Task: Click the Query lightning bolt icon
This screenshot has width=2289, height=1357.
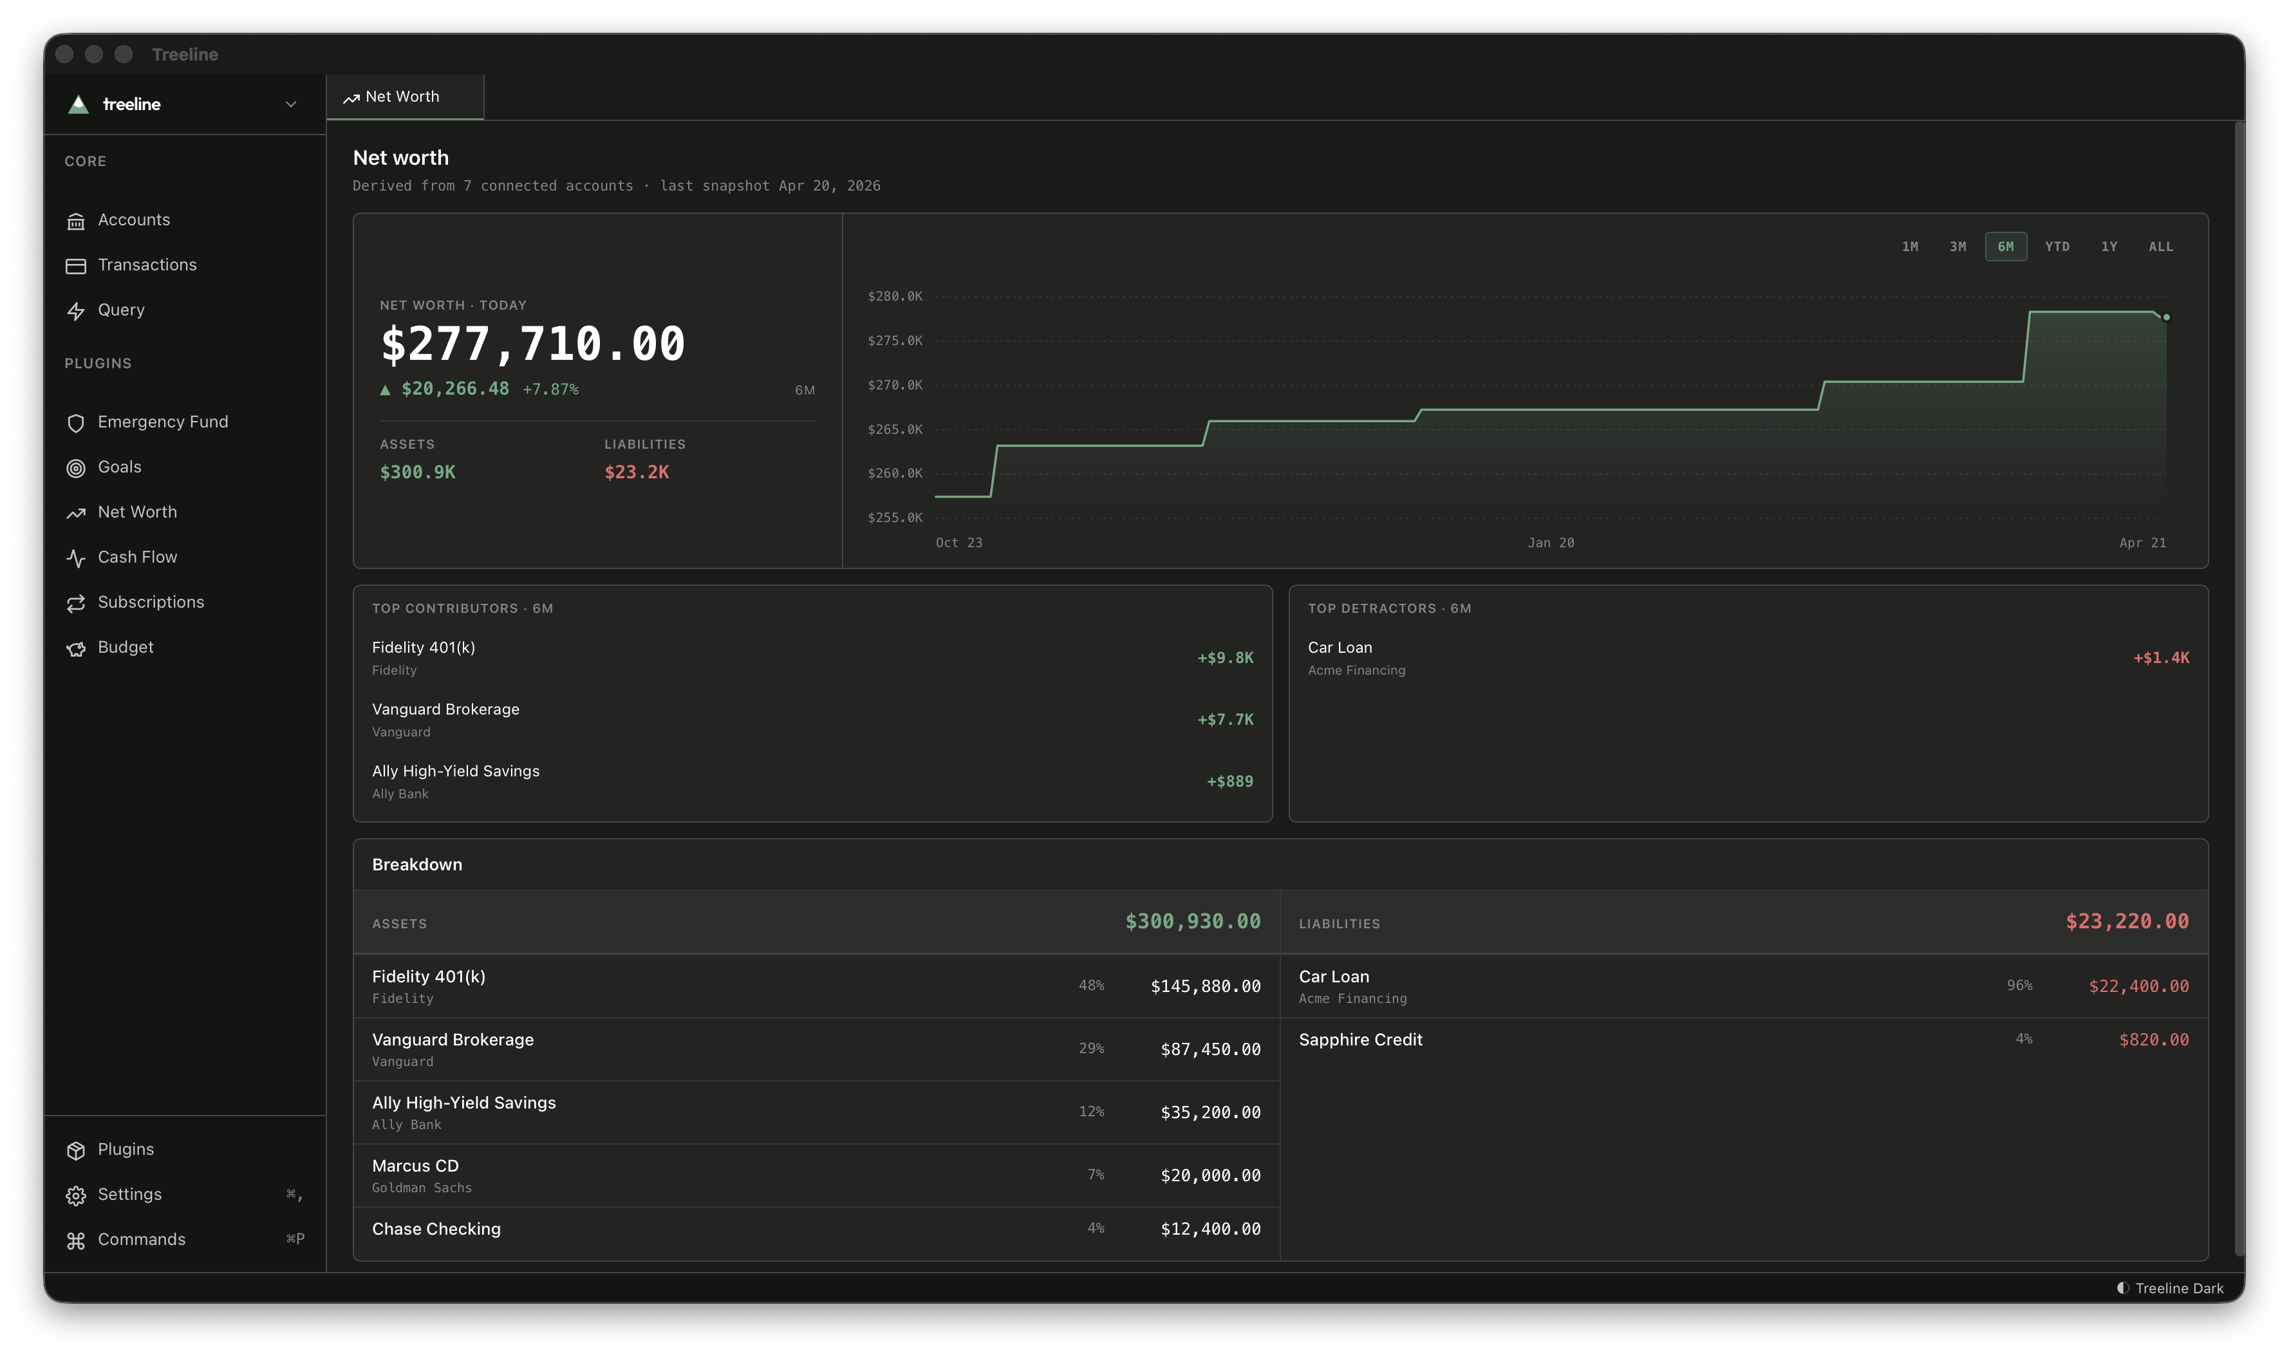Action: pos(76,311)
